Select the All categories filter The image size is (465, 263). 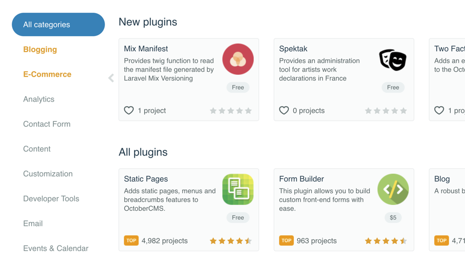(58, 24)
